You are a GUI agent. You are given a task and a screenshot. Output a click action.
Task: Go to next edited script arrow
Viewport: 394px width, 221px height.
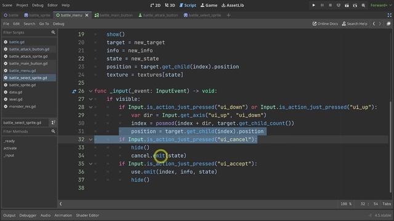coord(380,24)
